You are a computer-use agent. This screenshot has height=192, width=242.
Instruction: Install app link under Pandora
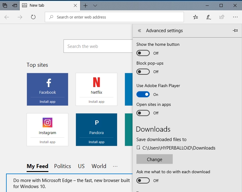[x=96, y=142]
